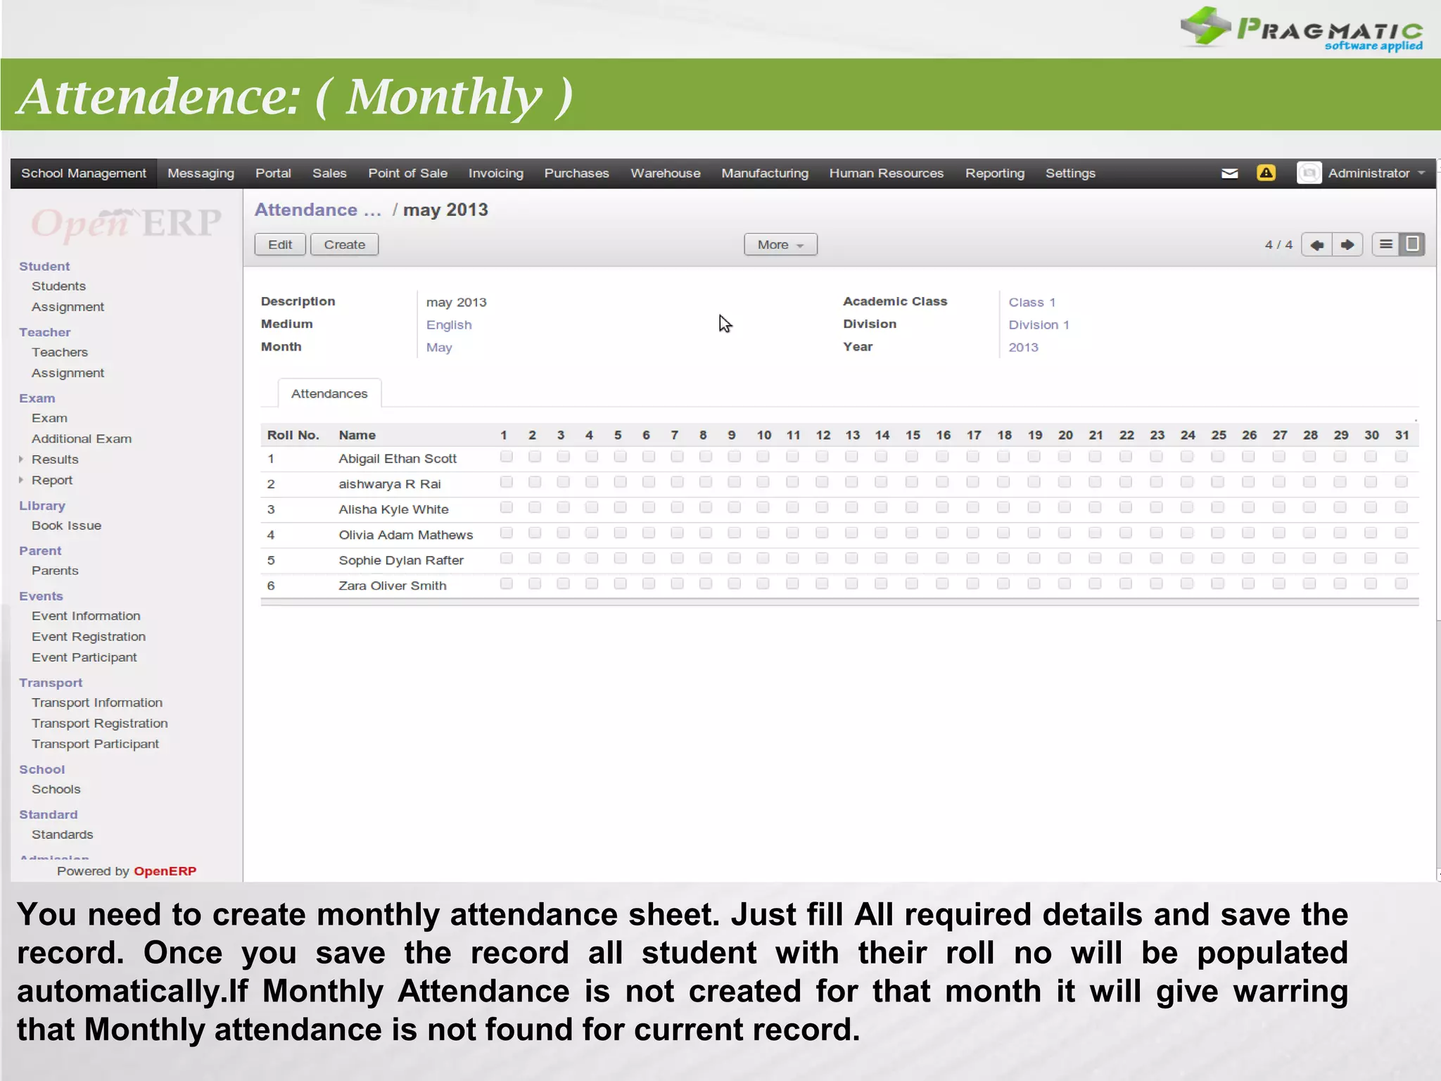
Task: Go to previous record arrow
Action: [x=1316, y=245]
